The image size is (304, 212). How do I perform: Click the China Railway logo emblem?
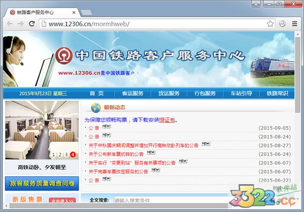64,56
